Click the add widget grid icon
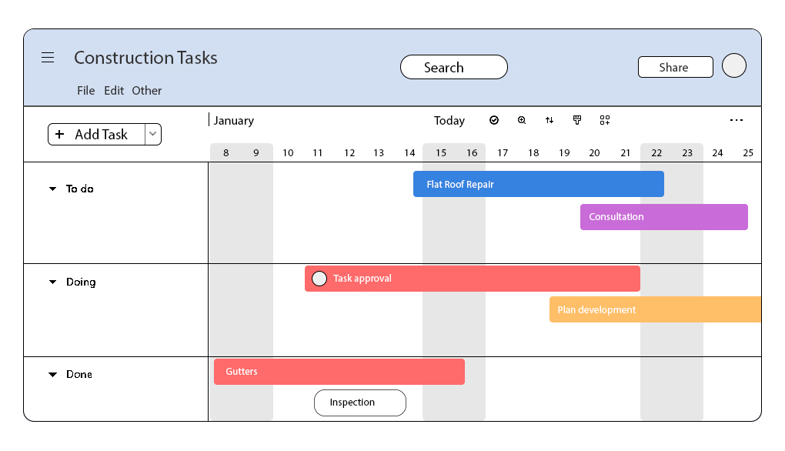The image size is (785, 451). (605, 120)
